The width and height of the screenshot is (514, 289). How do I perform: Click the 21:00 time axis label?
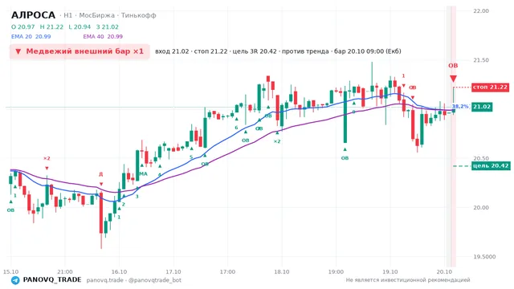pos(65,272)
